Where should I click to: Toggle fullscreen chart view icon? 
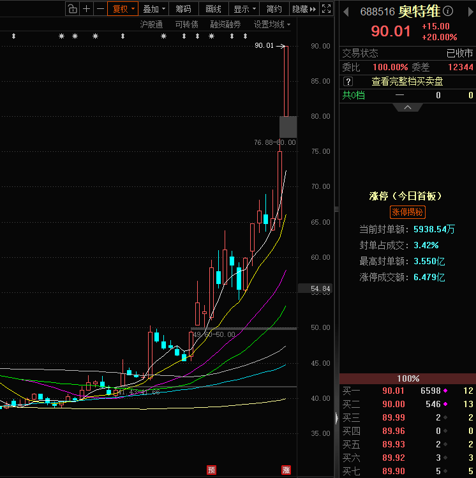click(326, 9)
